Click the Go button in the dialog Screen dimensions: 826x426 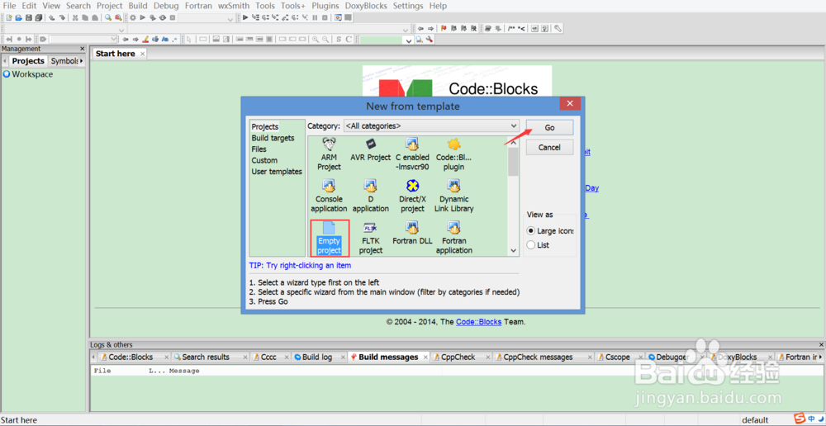click(549, 127)
